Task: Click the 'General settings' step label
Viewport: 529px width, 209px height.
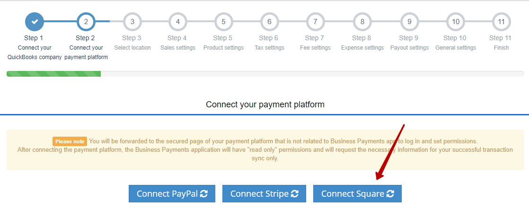Action: click(456, 48)
